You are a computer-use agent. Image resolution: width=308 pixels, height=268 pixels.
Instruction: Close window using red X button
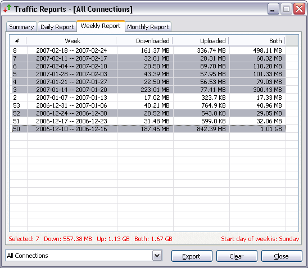click(299, 8)
